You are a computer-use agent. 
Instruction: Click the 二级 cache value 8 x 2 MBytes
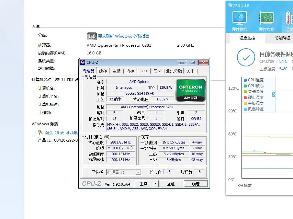point(174,154)
